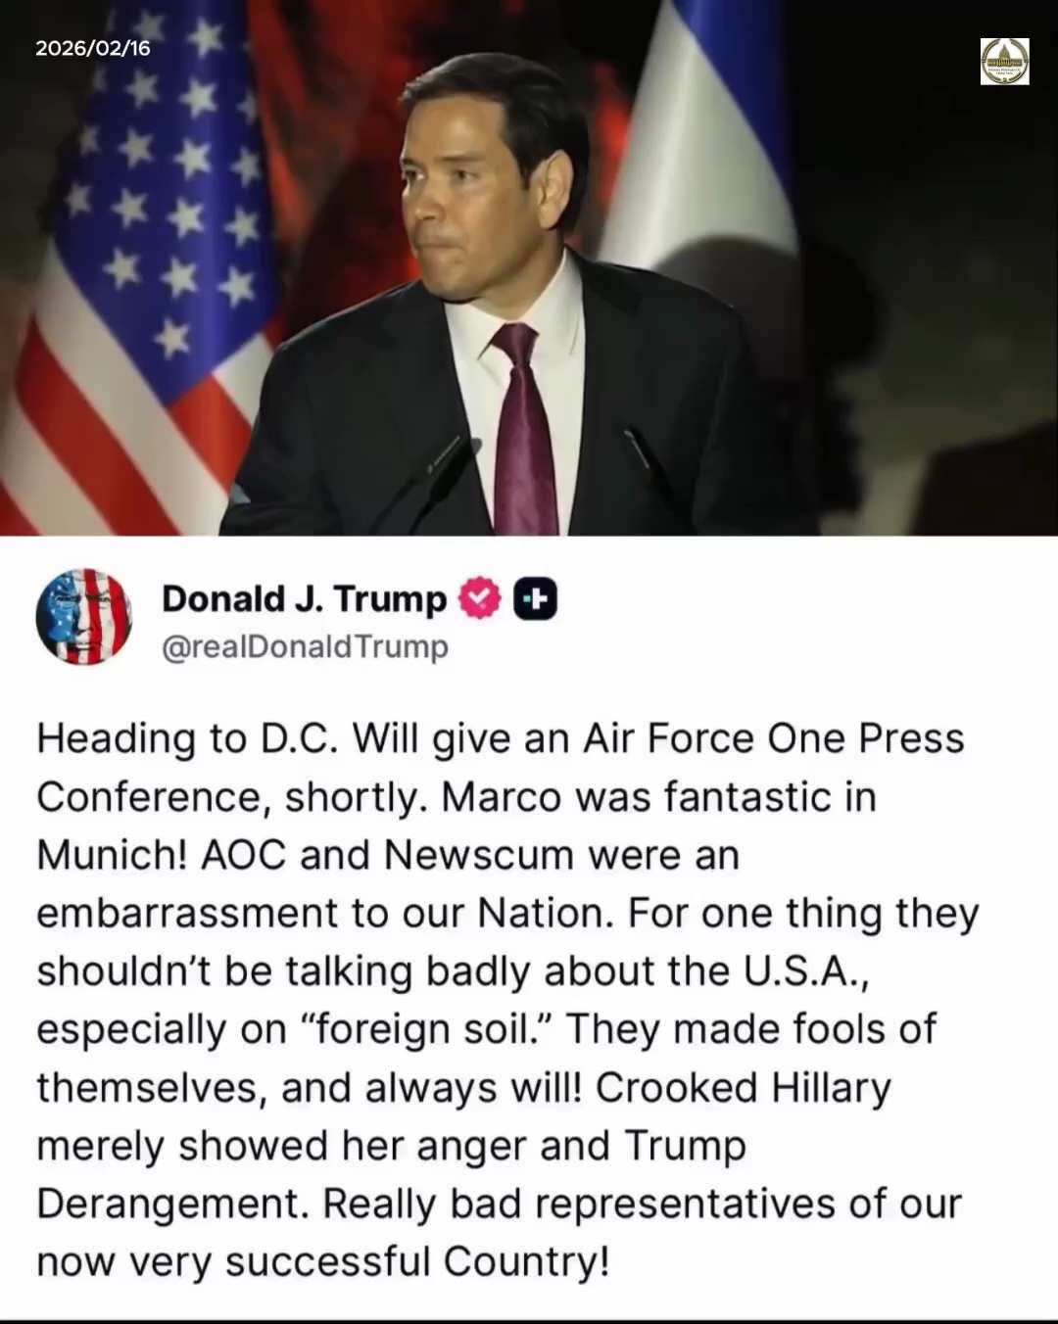Click the right podium microphone

pos(651,475)
